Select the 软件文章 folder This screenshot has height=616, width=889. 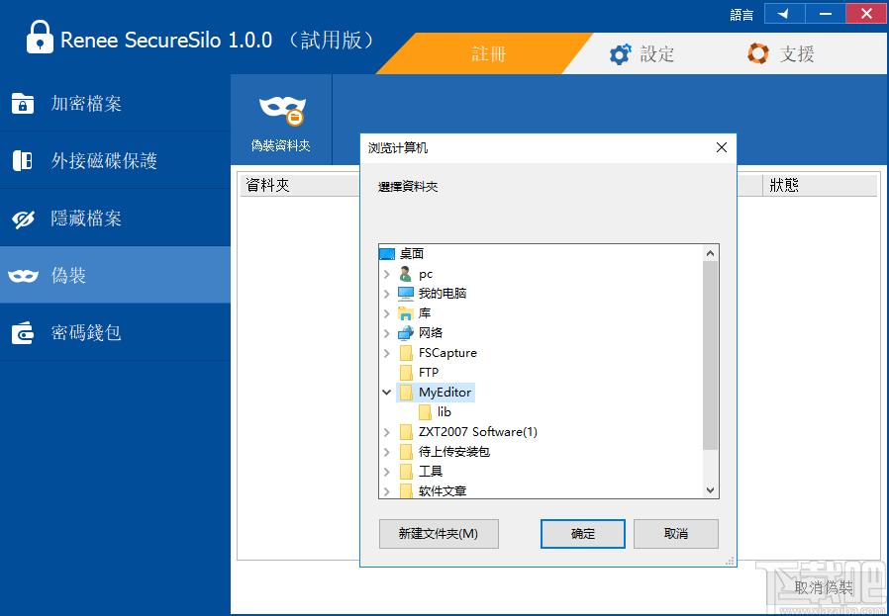[443, 490]
